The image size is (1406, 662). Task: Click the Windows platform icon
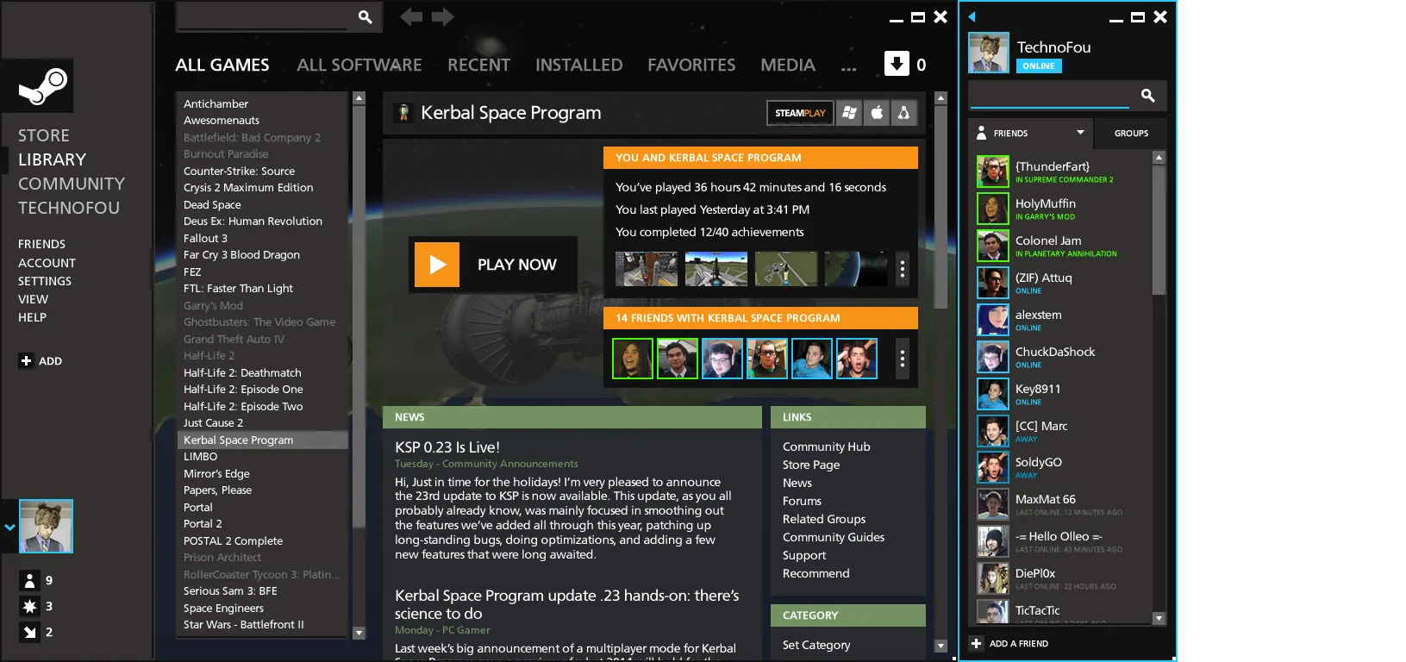(850, 113)
